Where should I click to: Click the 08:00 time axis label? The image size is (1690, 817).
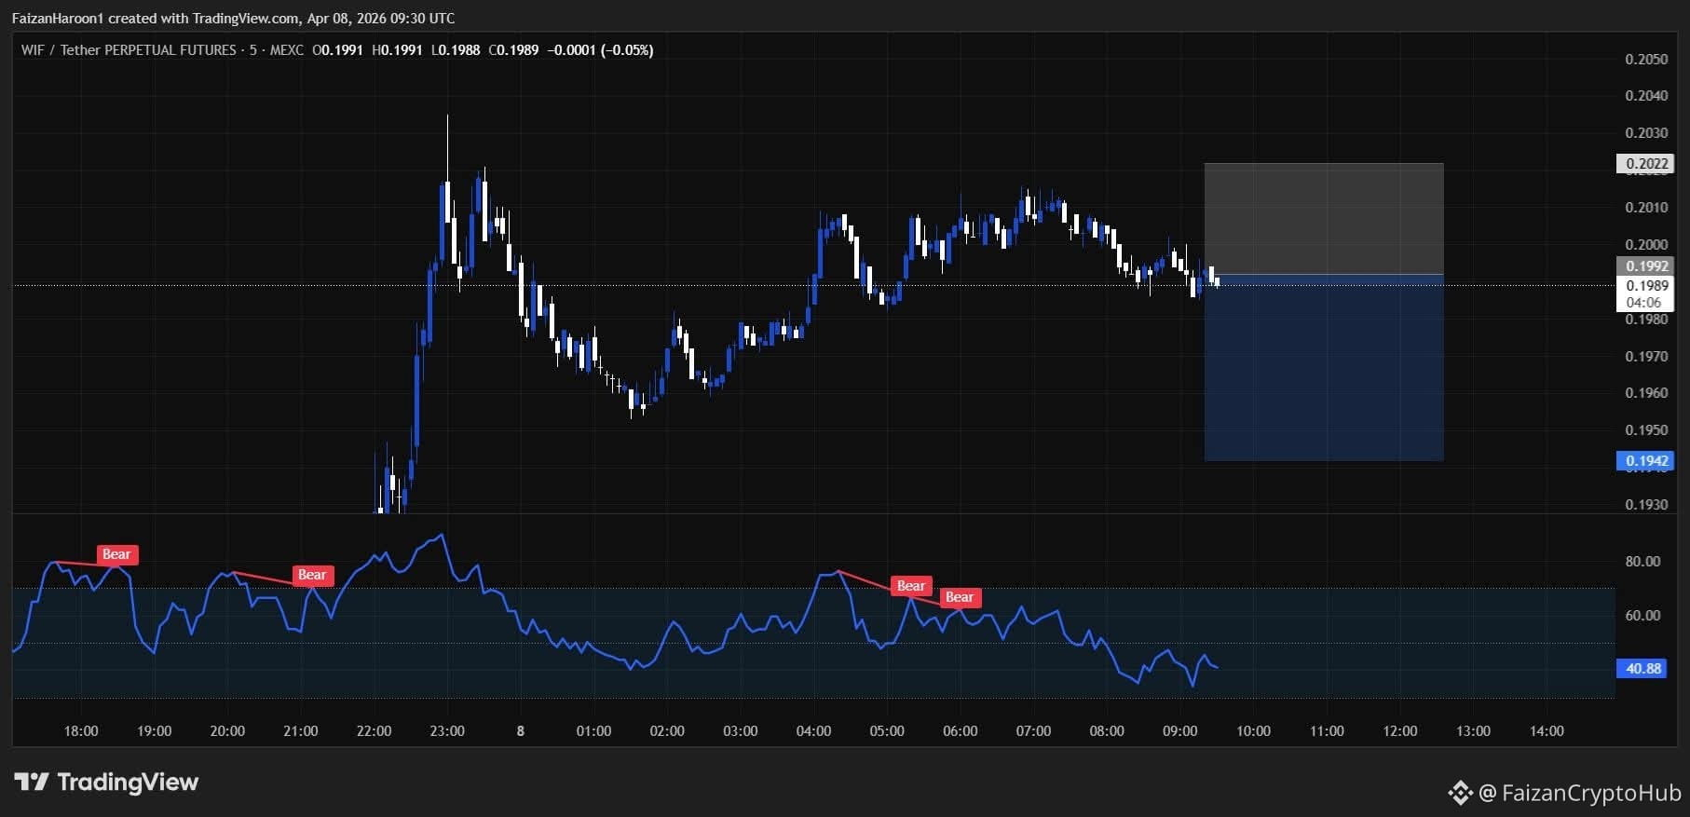1107,731
